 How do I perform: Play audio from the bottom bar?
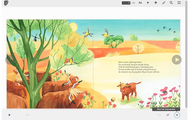coord(10,115)
